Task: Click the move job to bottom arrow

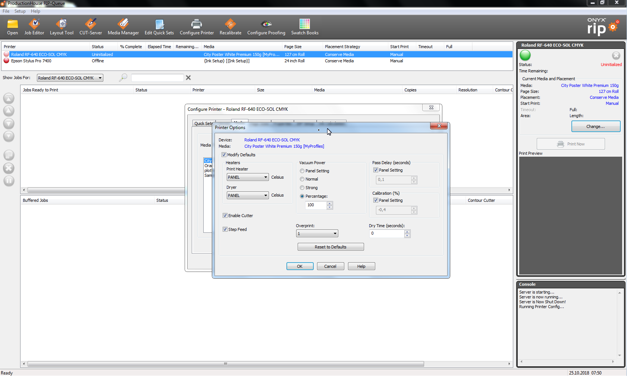Action: (x=9, y=136)
